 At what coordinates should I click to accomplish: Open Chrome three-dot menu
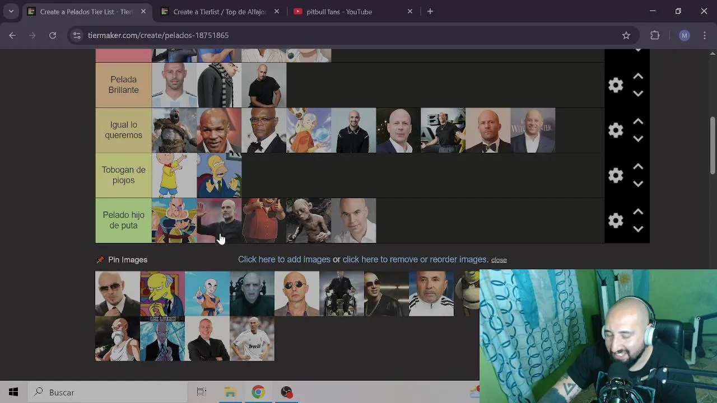[705, 35]
